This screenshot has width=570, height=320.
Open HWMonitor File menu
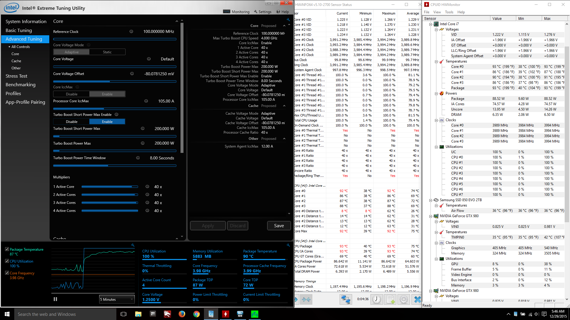(x=427, y=12)
